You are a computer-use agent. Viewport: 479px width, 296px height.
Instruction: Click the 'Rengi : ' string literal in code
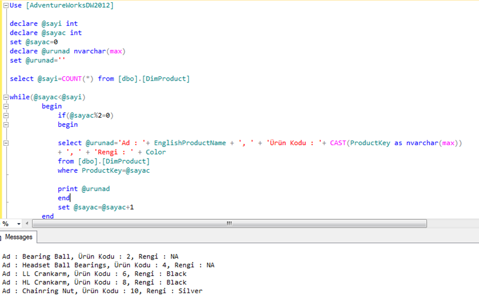(114, 152)
